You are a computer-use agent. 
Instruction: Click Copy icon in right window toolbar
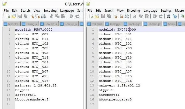click(141, 16)
